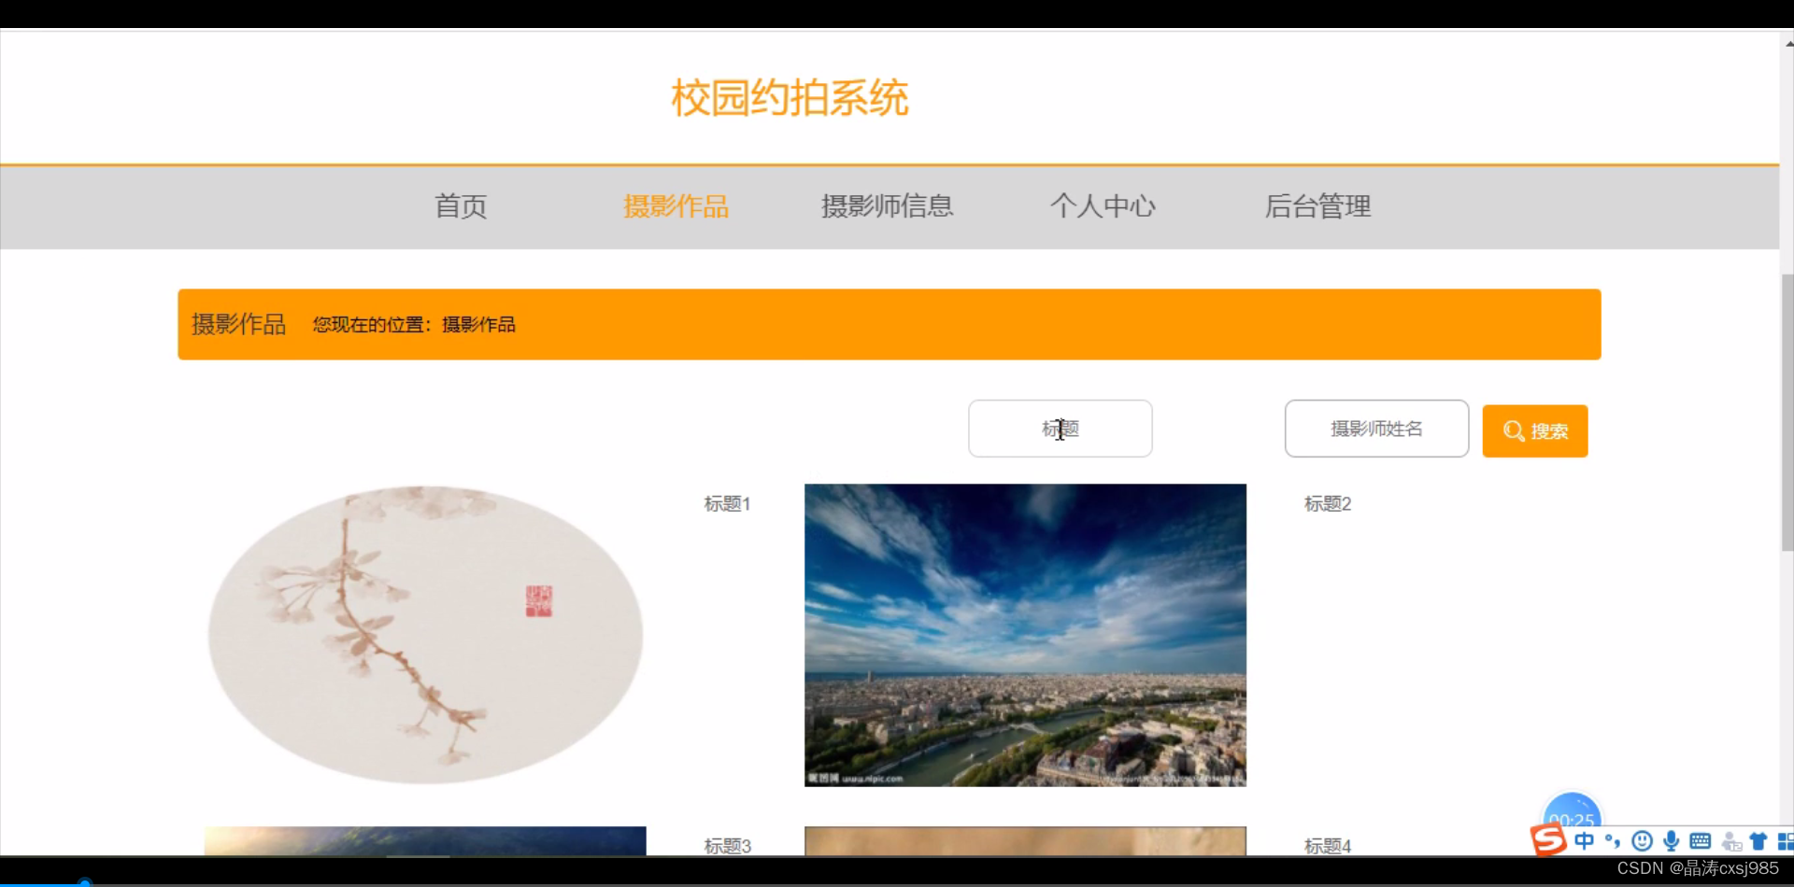Open the emoji panel icon on the input toolbar

tap(1642, 840)
